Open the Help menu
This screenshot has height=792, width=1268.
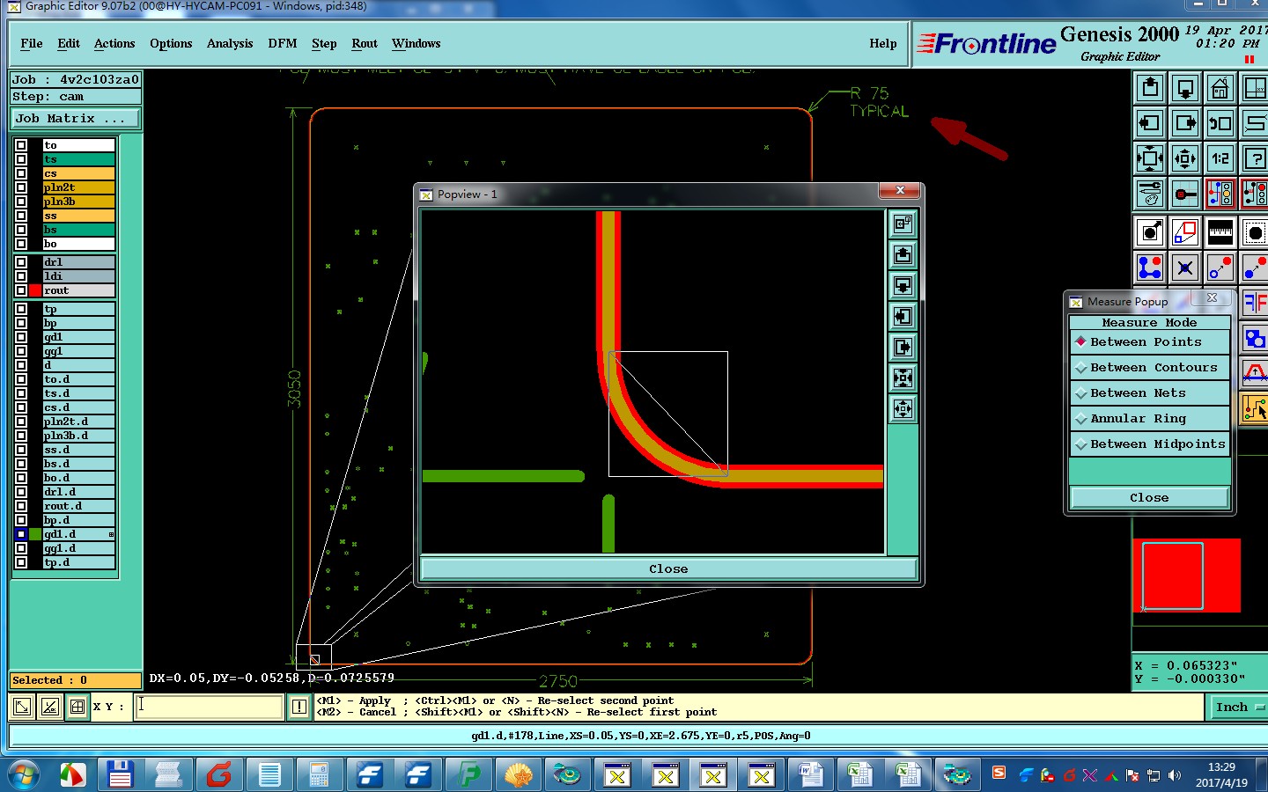(883, 43)
